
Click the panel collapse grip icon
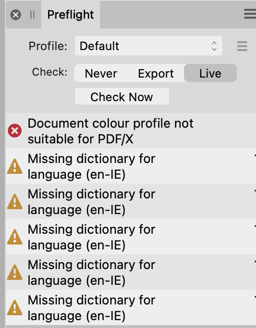point(32,15)
